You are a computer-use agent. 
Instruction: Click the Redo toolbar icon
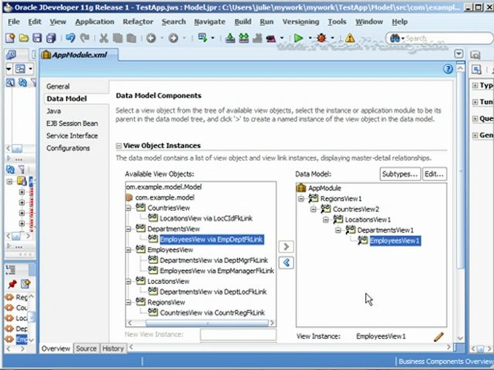tap(84, 38)
